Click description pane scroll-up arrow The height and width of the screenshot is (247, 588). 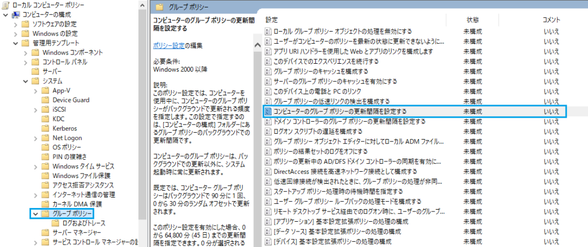257,45
